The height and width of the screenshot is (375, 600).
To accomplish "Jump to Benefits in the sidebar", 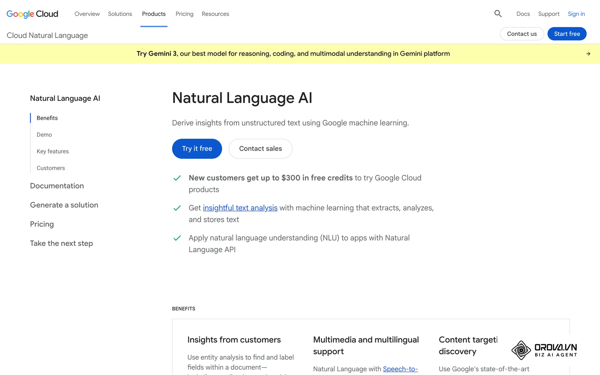I will coord(47,118).
